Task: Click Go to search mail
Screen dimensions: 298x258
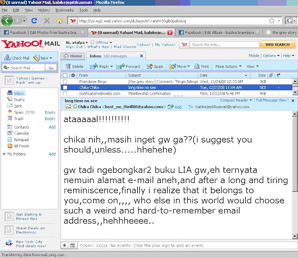Action: 51,68
